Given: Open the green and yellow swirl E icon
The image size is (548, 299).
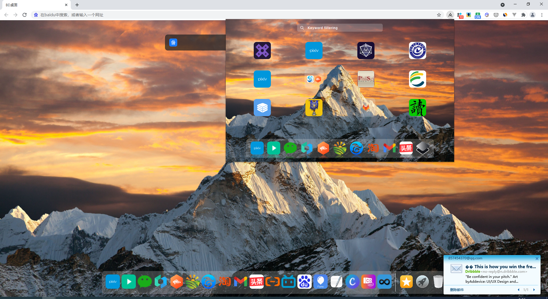Looking at the screenshot, I should tap(417, 79).
